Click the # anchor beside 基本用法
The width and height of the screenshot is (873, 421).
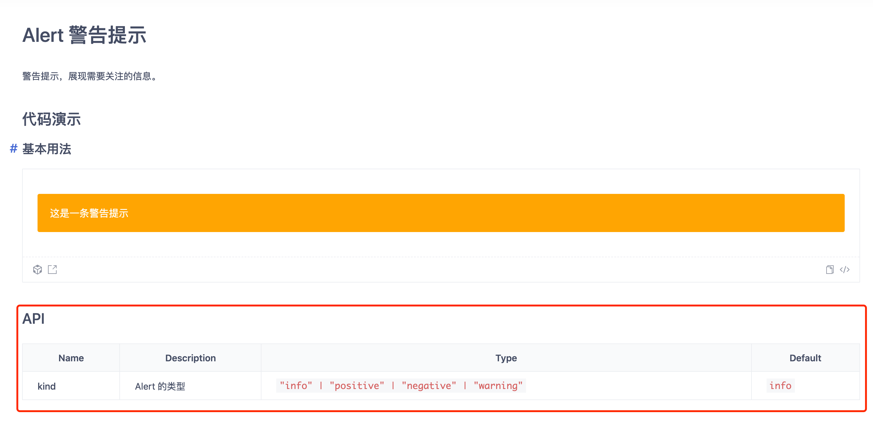click(14, 148)
